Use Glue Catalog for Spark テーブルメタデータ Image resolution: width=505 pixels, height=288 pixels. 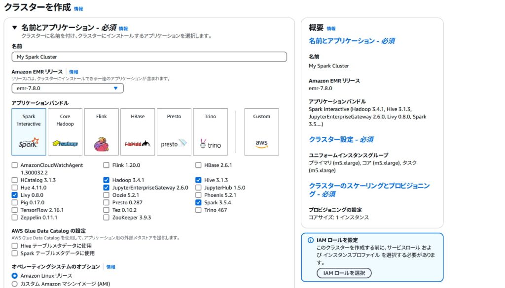pyautogui.click(x=14, y=253)
